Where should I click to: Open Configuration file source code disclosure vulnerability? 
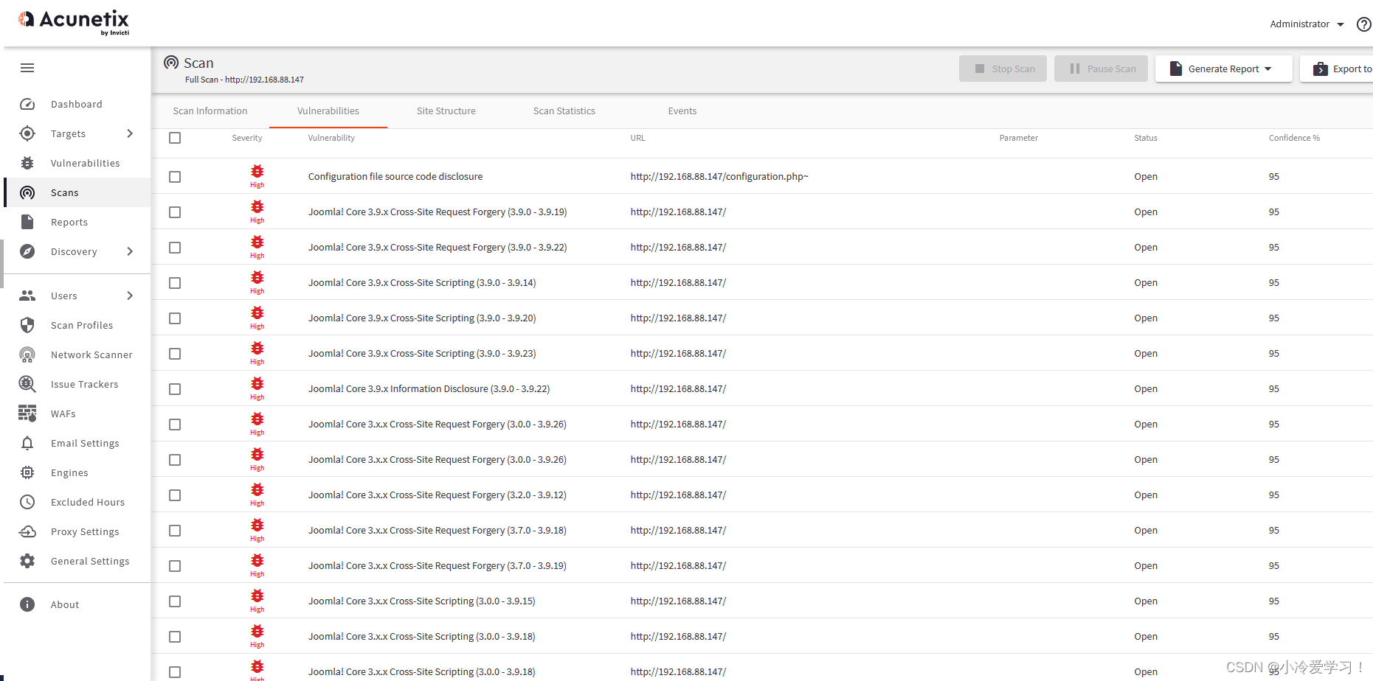(x=395, y=177)
